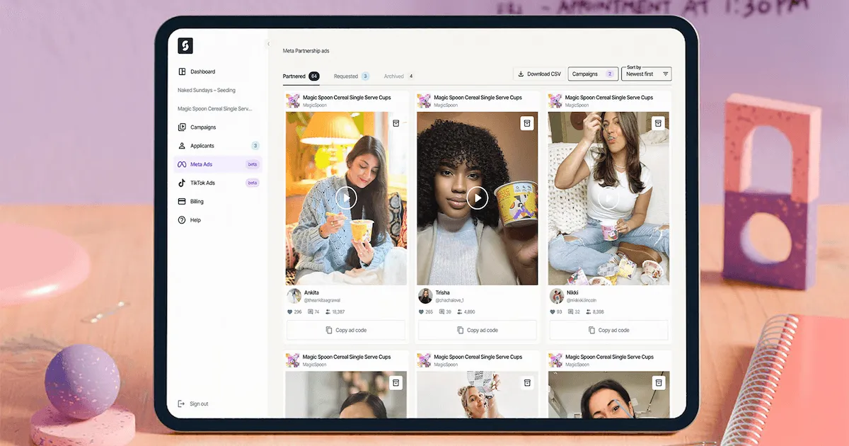
Task: Click Trisha's likes heart icon (265)
Action: point(421,311)
